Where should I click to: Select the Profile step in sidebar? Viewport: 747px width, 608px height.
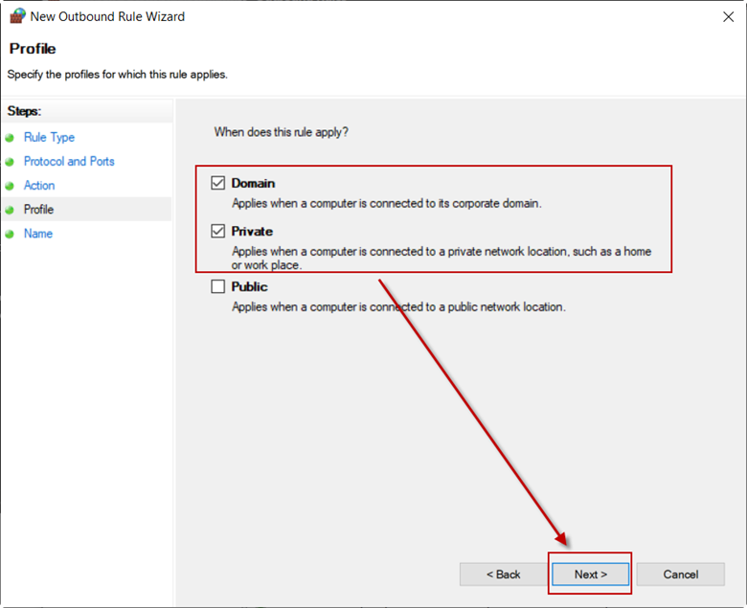38,210
